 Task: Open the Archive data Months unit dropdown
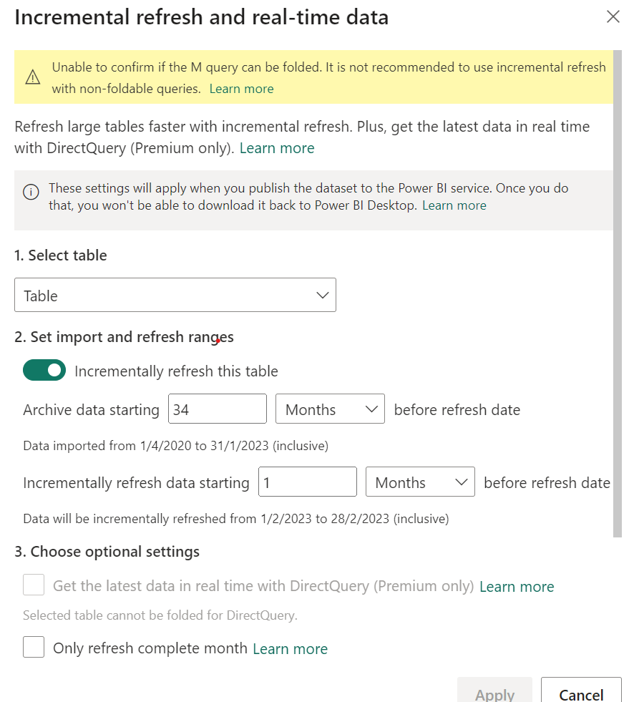tap(330, 409)
